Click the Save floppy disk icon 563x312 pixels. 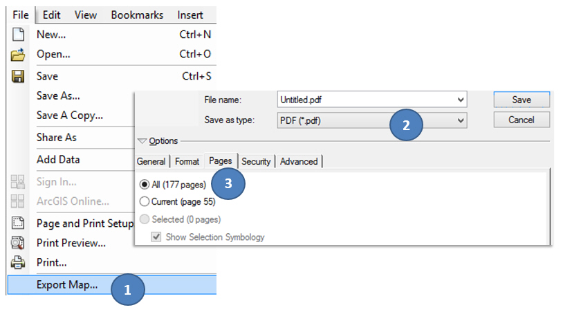tap(18, 76)
